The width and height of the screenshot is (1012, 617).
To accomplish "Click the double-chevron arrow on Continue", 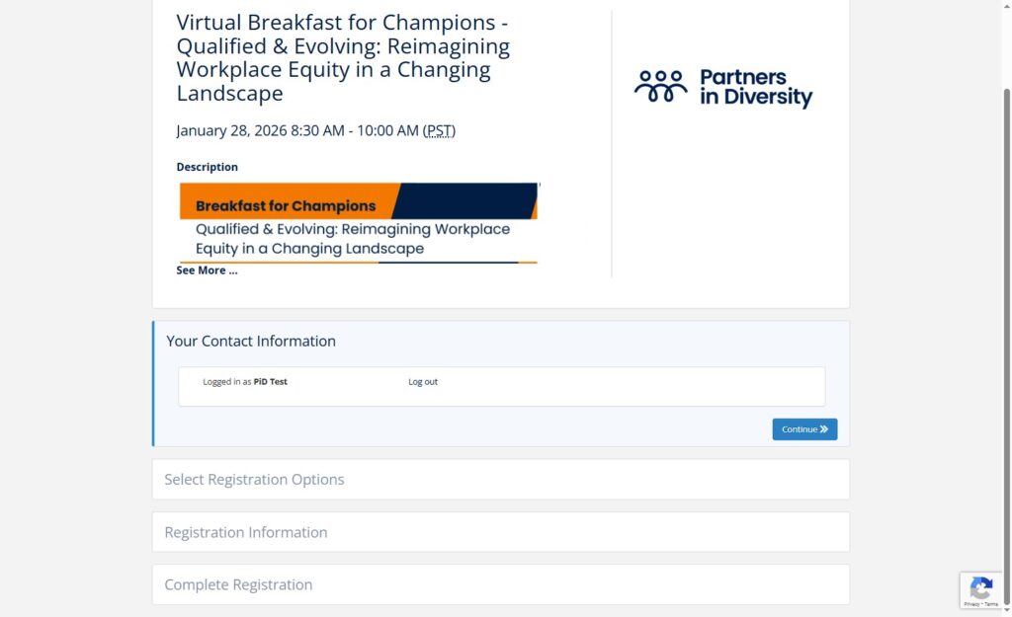I will [824, 429].
